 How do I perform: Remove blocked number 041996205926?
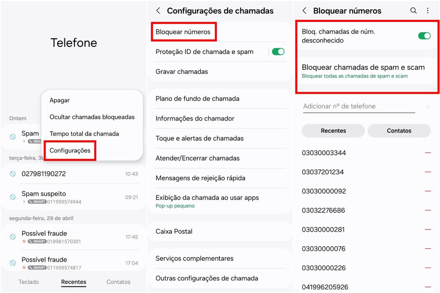(428, 287)
